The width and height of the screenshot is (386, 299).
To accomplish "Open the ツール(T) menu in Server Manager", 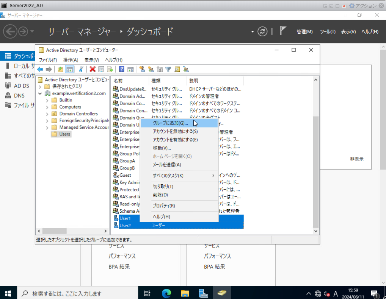I will [x=328, y=32].
